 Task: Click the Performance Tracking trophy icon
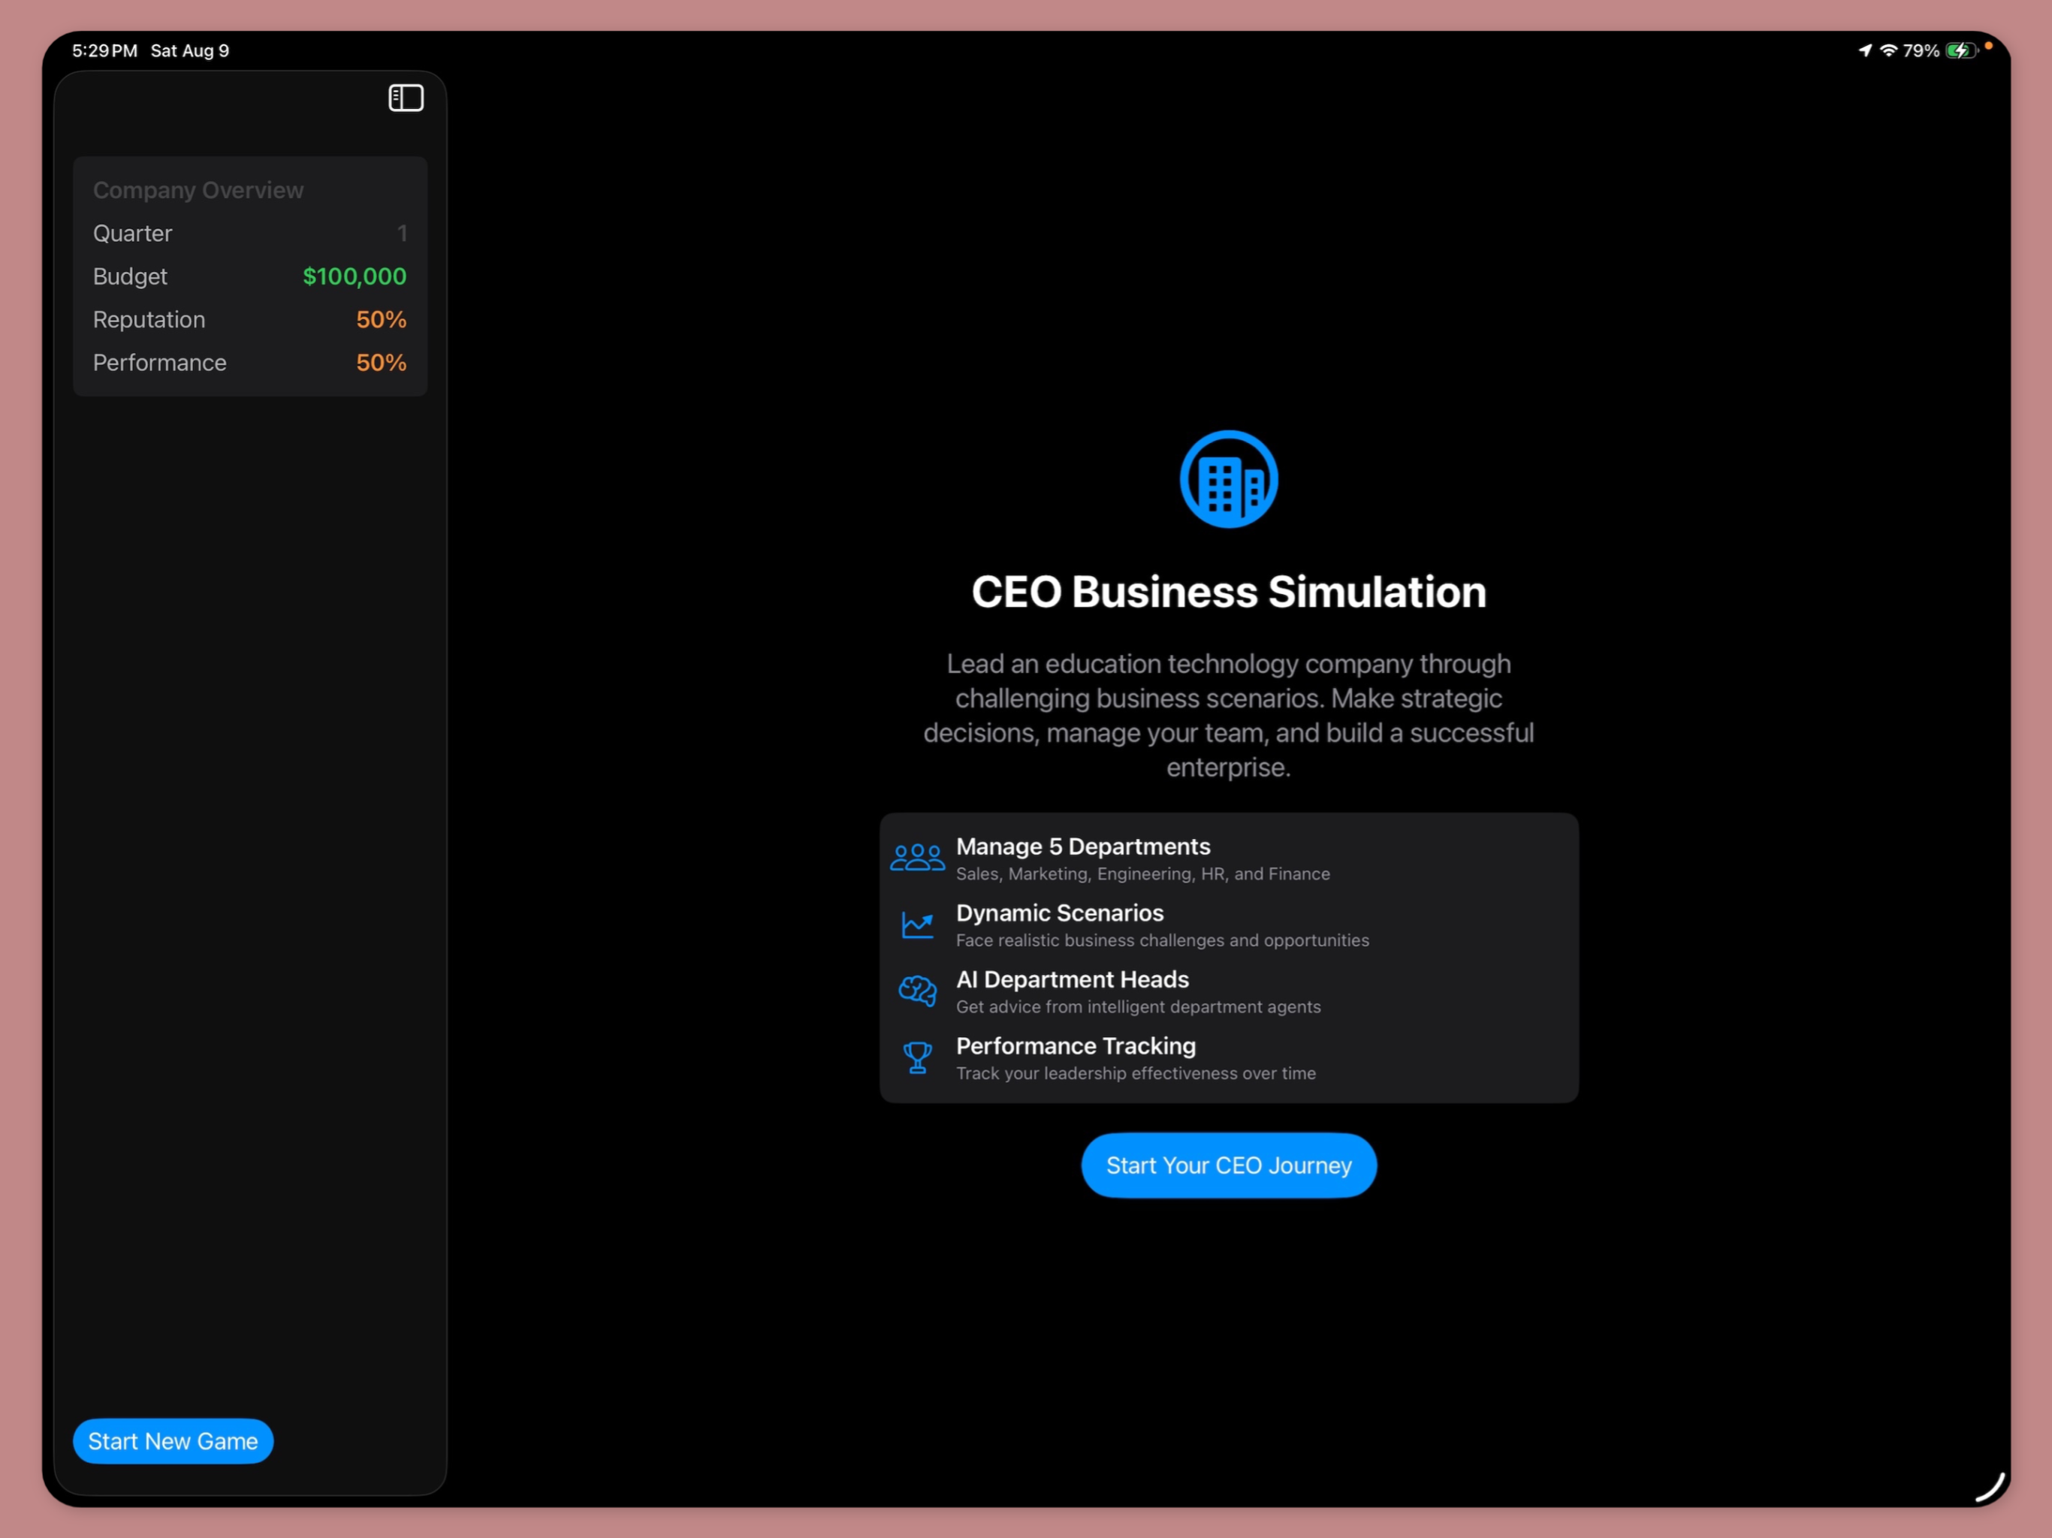[x=917, y=1057]
